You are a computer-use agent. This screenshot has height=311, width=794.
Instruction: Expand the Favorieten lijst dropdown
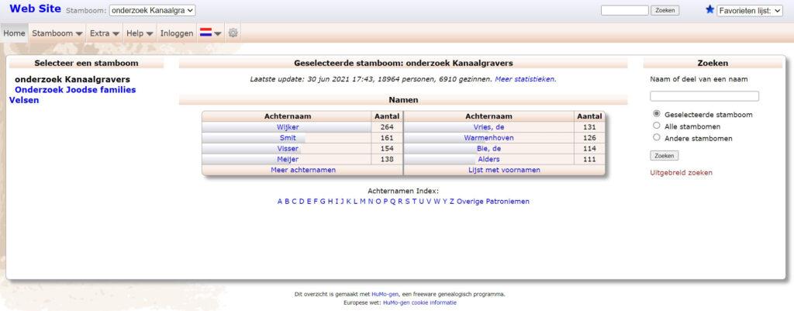(751, 11)
